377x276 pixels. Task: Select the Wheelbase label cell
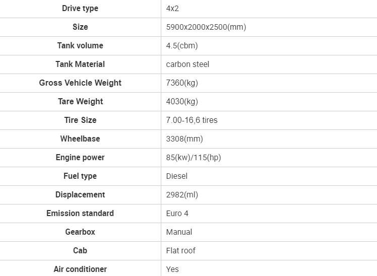click(80, 139)
